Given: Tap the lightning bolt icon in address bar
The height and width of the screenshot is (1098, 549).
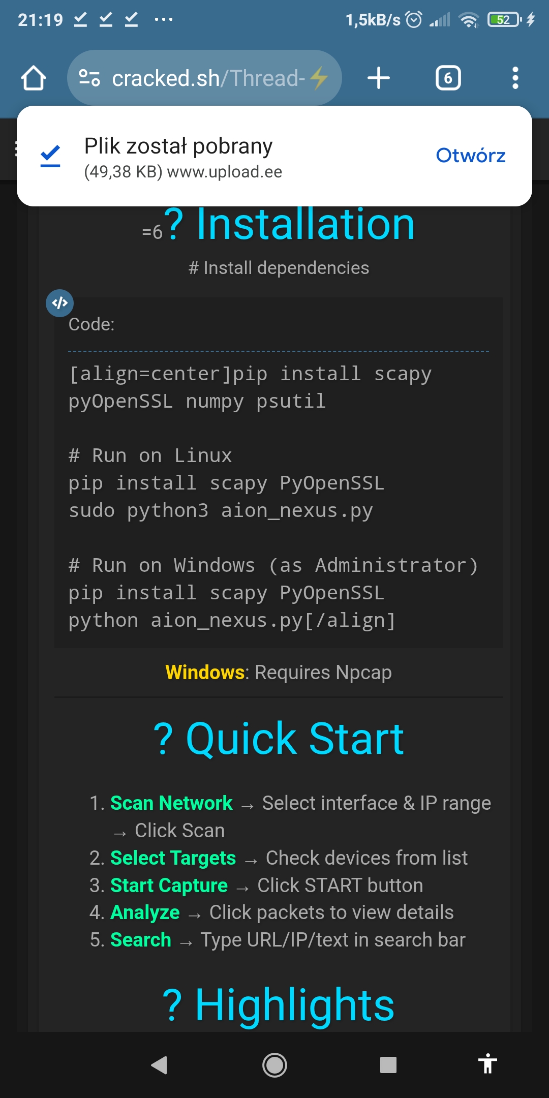Looking at the screenshot, I should pyautogui.click(x=319, y=78).
